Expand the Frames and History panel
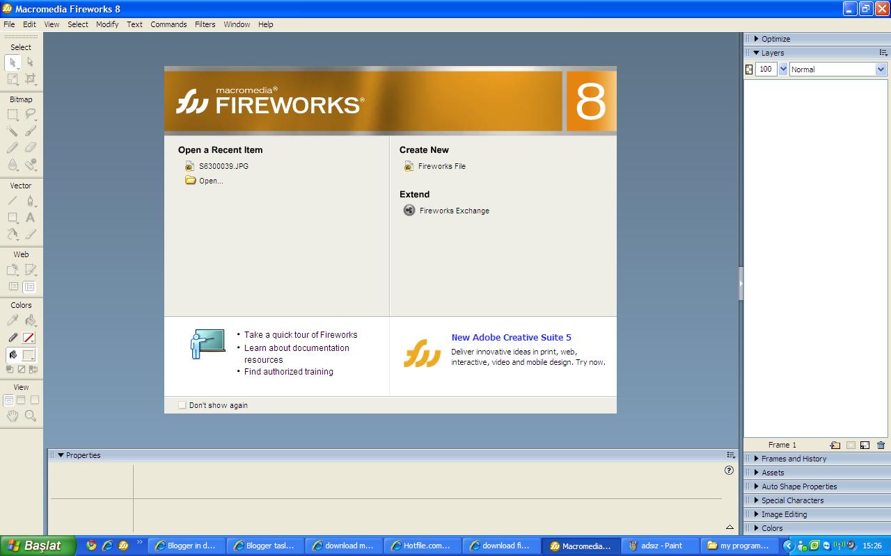The width and height of the screenshot is (891, 556). click(757, 459)
